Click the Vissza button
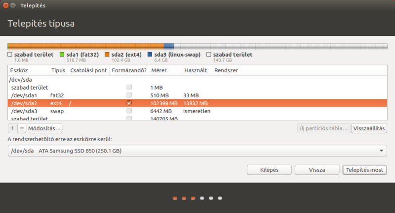Image resolution: width=395 pixels, height=213 pixels. 316,170
